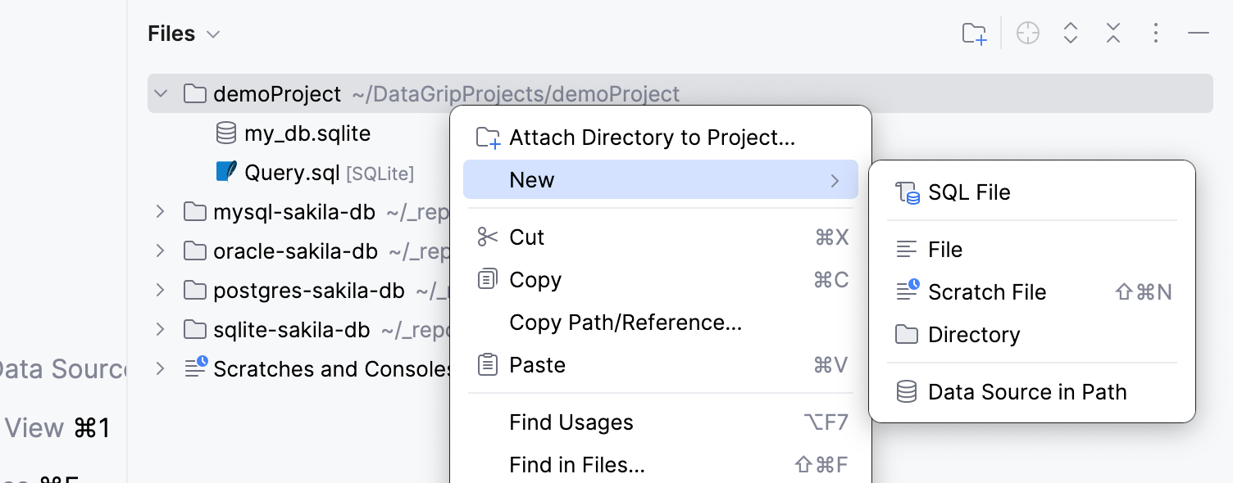Click the SQL File icon in the submenu

(x=908, y=192)
